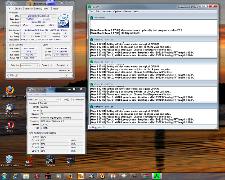Screen dimensions: 225x180
Task: Click the Worker #1 Self-Test window icon
Action: (92, 39)
